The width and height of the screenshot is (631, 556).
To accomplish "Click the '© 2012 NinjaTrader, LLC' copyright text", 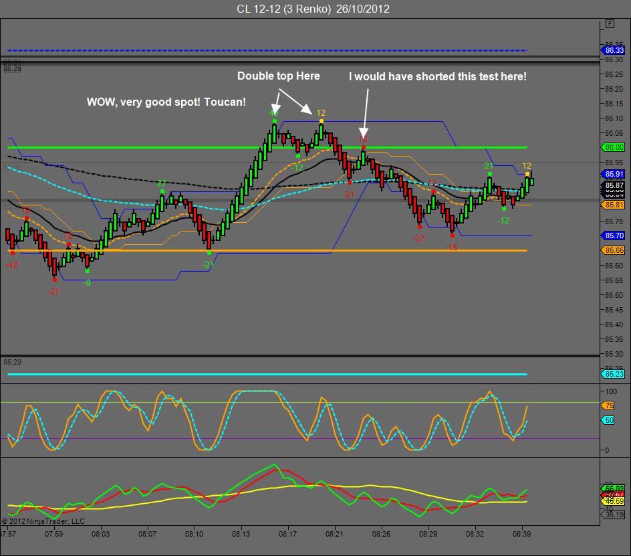I will tap(43, 521).
